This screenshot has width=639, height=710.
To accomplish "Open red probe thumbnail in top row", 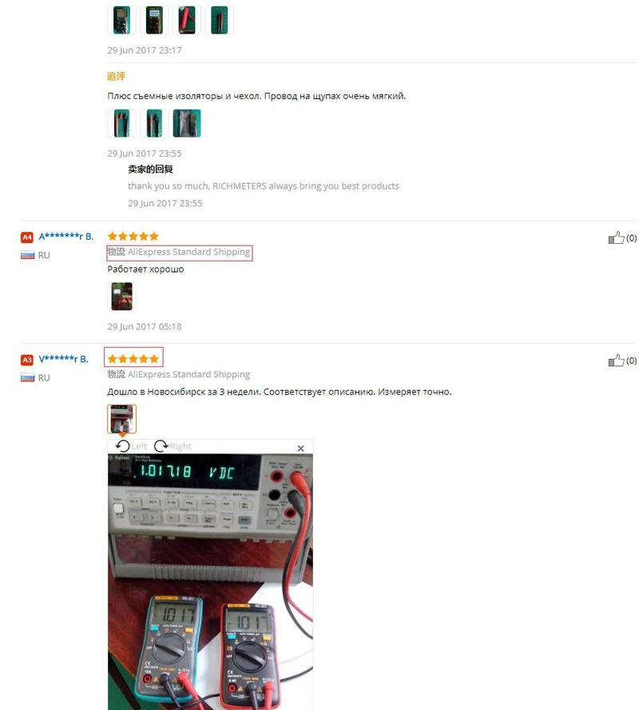I will coord(187,20).
